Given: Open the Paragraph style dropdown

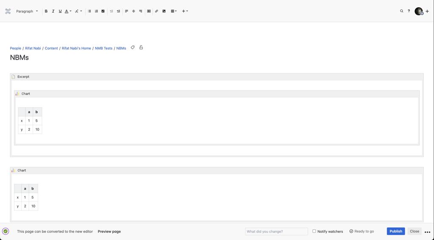Looking at the screenshot, I should pos(27,11).
